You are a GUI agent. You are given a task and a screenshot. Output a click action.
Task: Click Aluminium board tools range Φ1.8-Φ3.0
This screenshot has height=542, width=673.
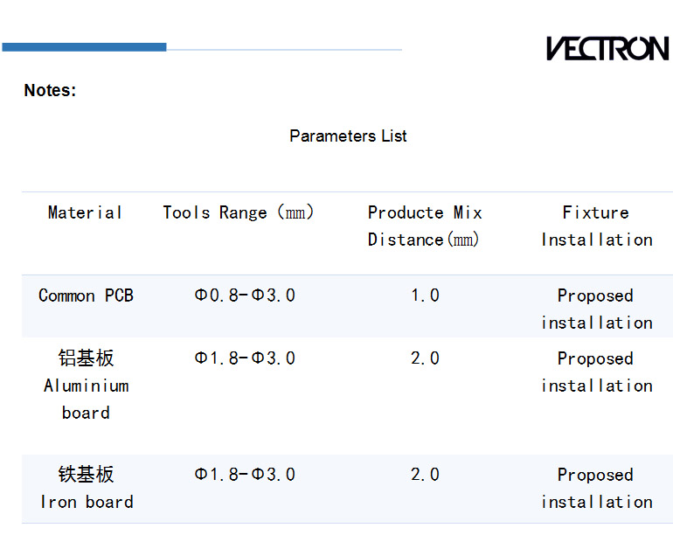(245, 358)
